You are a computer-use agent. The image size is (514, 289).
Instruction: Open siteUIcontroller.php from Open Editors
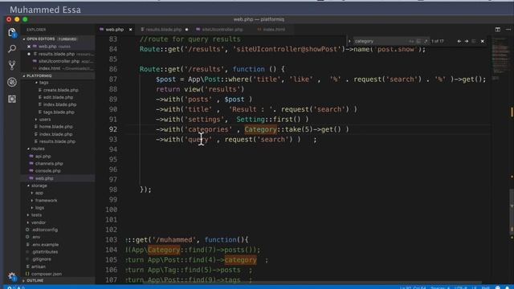tap(59, 61)
